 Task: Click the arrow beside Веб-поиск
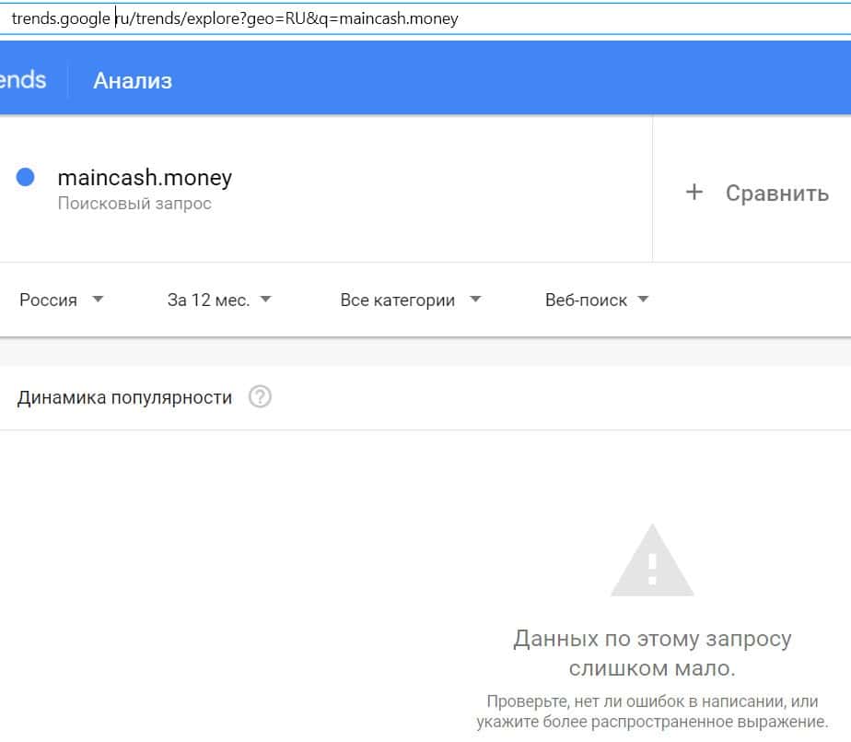(x=643, y=300)
